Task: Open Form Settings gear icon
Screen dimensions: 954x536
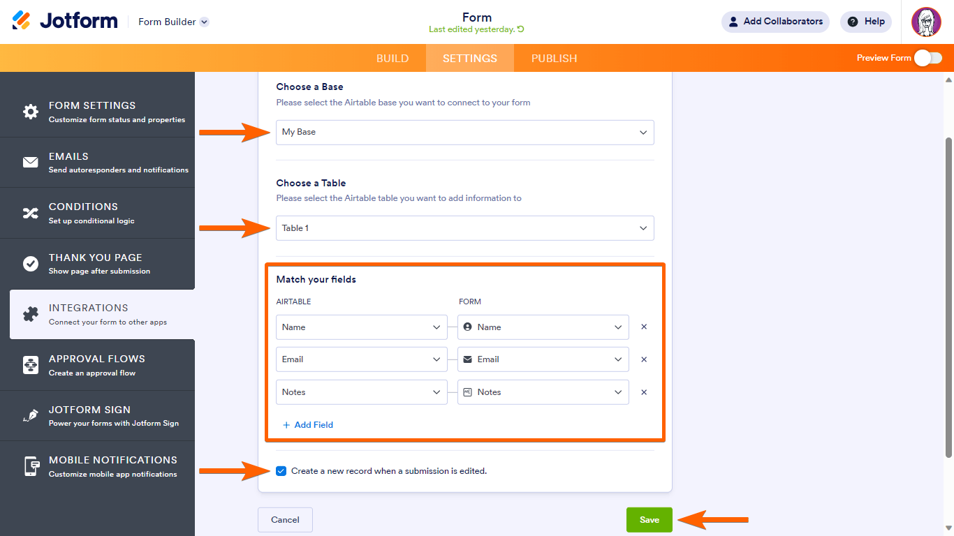Action: click(31, 112)
